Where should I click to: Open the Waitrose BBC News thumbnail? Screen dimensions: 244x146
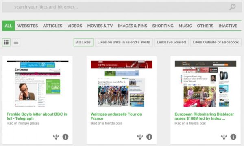122,84
